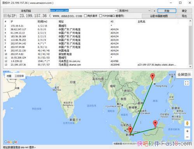Click the map pin near Hong Kong
The height and width of the screenshot is (149, 194).
(x=153, y=77)
